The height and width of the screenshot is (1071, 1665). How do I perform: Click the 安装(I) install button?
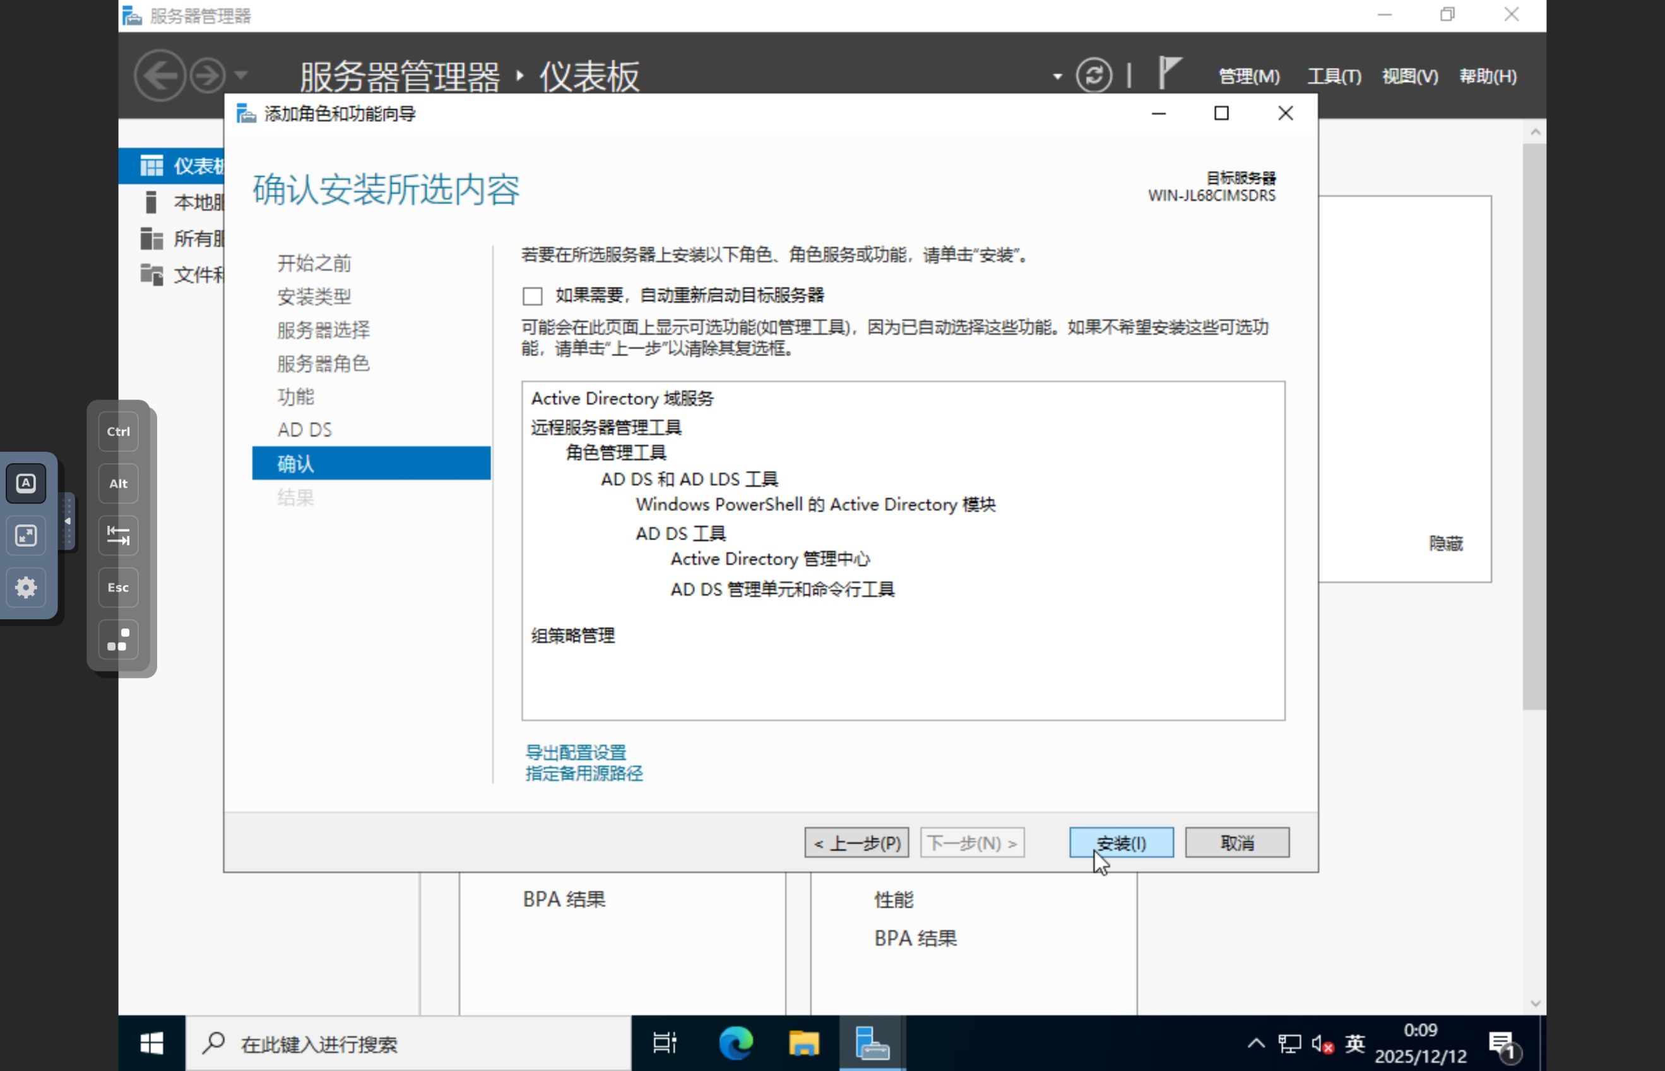click(1121, 843)
